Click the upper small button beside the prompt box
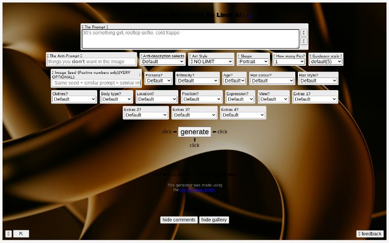The height and width of the screenshot is (243, 389). click(x=304, y=33)
